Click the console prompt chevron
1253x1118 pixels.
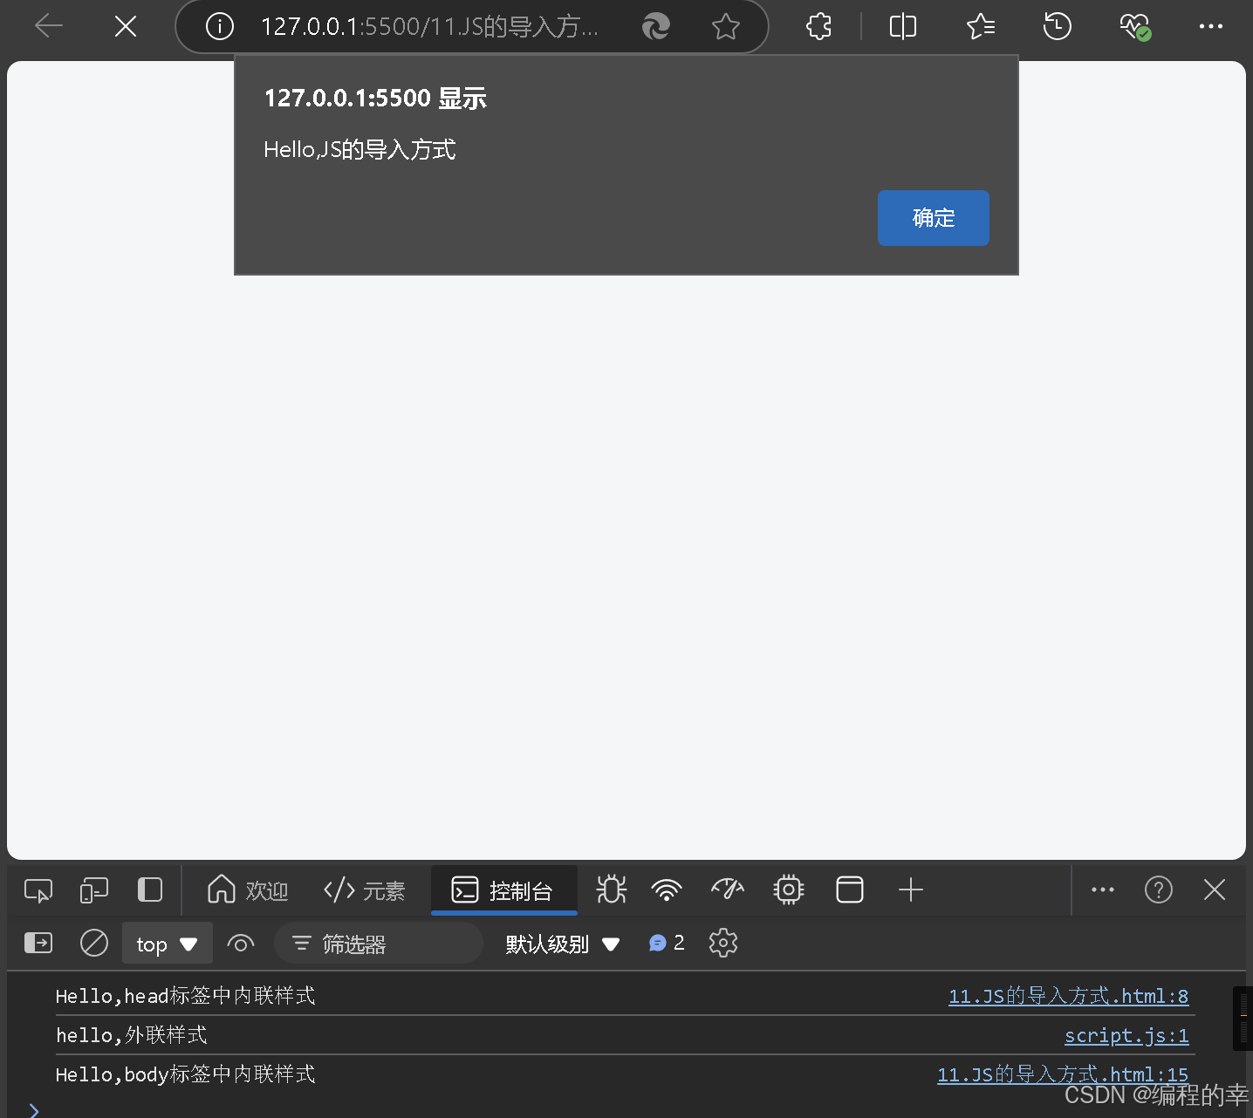pyautogui.click(x=34, y=1110)
